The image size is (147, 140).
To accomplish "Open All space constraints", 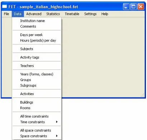I will coord(37,130).
